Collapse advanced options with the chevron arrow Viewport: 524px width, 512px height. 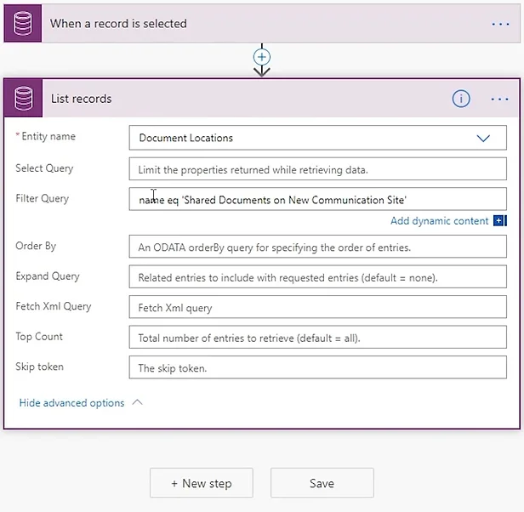coord(137,402)
